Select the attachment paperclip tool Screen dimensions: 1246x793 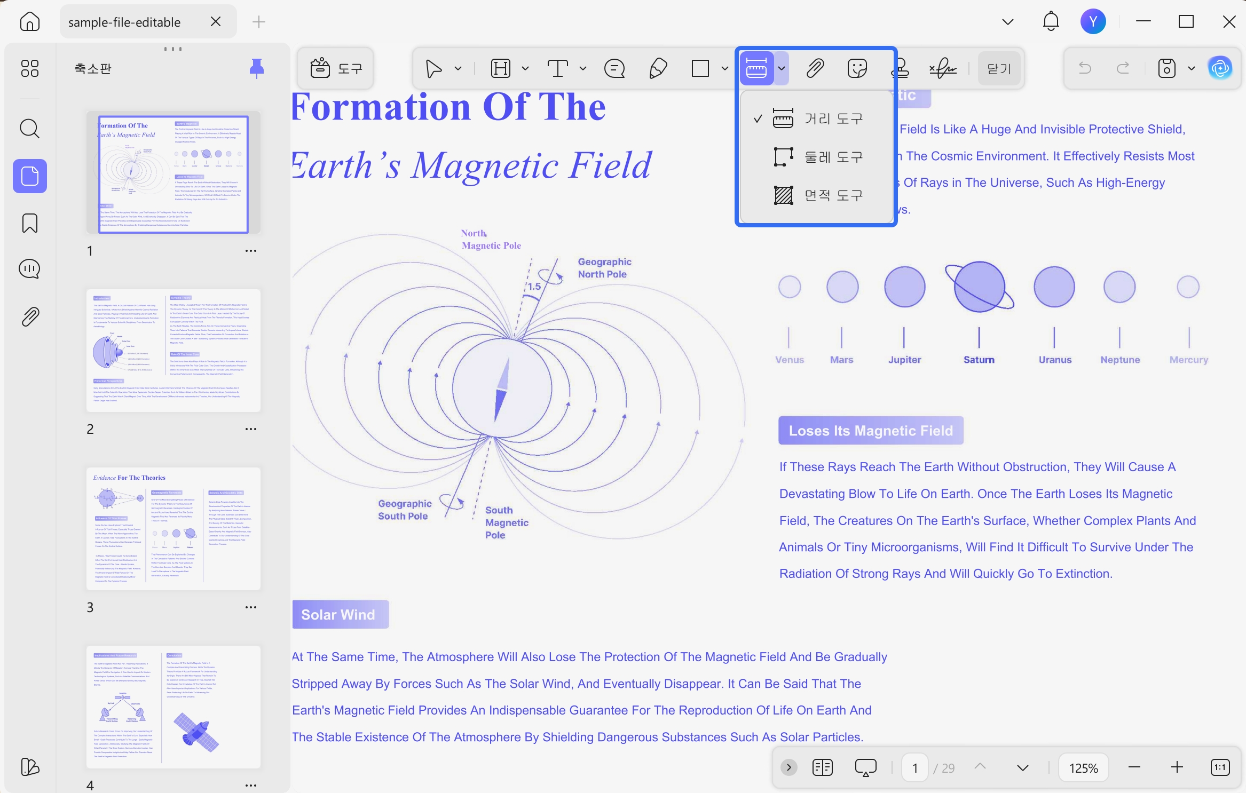click(x=815, y=68)
